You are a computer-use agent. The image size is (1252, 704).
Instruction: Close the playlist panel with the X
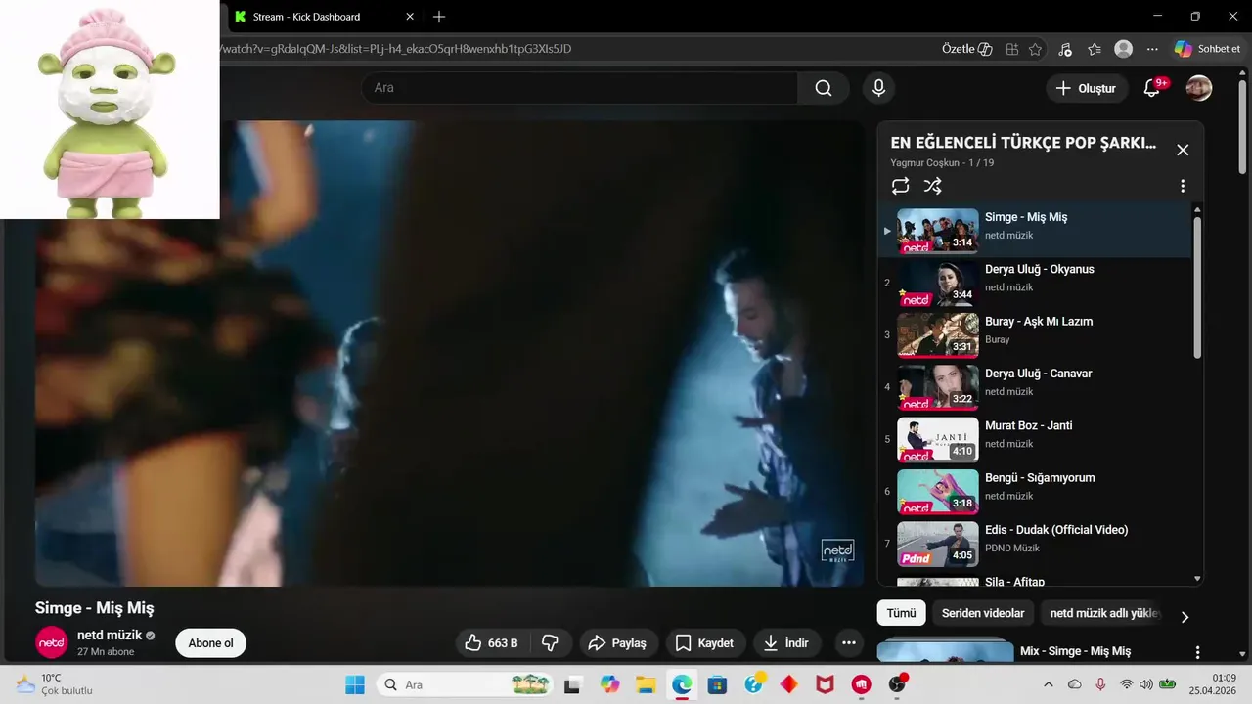(x=1183, y=150)
